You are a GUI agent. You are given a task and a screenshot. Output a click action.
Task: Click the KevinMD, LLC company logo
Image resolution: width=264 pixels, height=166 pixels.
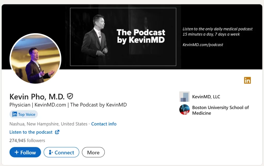184,97
